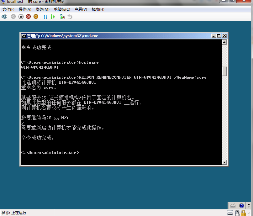The height and width of the screenshot is (216, 253).
Task: Turn off the virtual machine (black stop icon)
Action: tap(21, 17)
